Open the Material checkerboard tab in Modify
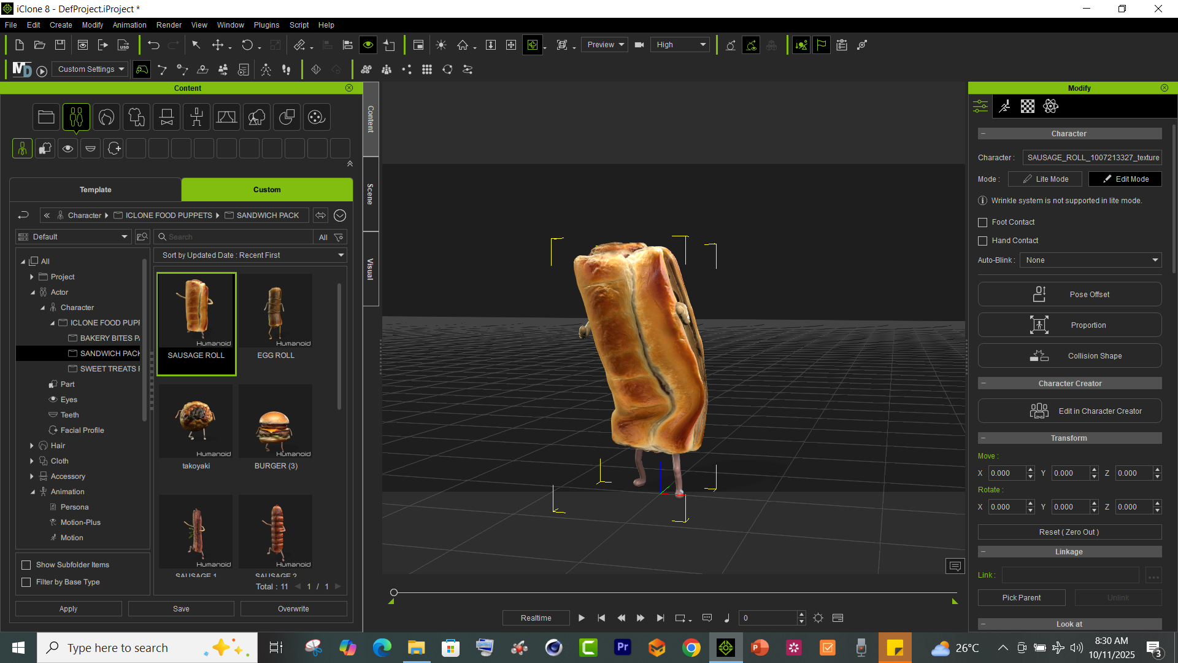This screenshot has height=663, width=1178. 1028,106
